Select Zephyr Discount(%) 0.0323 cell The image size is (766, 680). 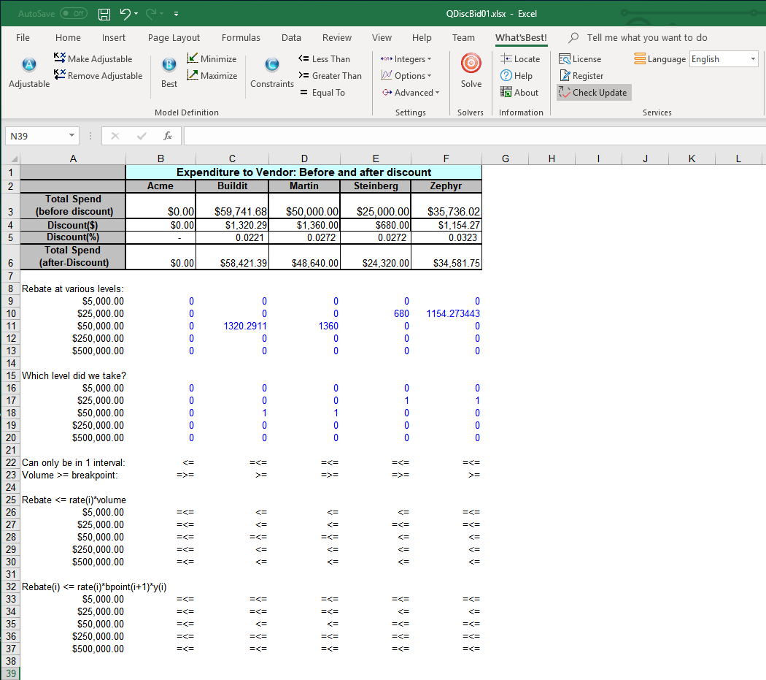tap(446, 237)
